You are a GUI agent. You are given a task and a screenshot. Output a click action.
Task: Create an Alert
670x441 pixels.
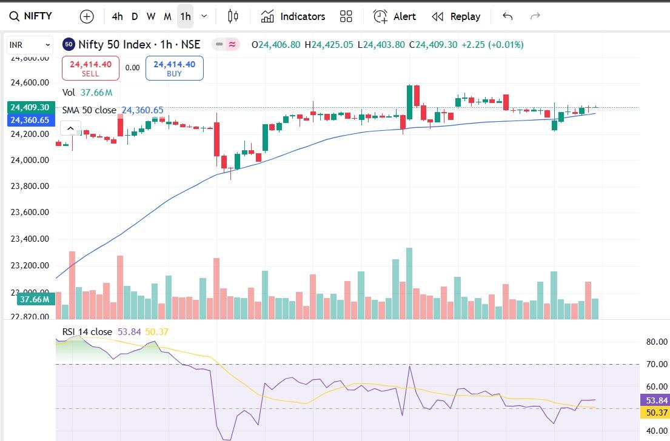click(x=394, y=16)
